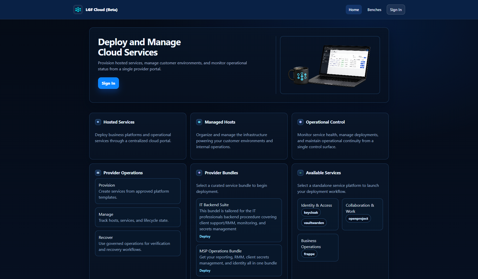The height and width of the screenshot is (279, 478).
Task: Click the Recover operation card
Action: 138,243
